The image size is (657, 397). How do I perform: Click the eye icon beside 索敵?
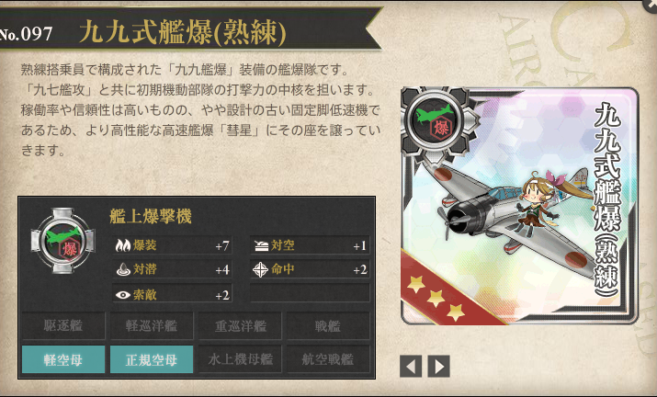(123, 295)
